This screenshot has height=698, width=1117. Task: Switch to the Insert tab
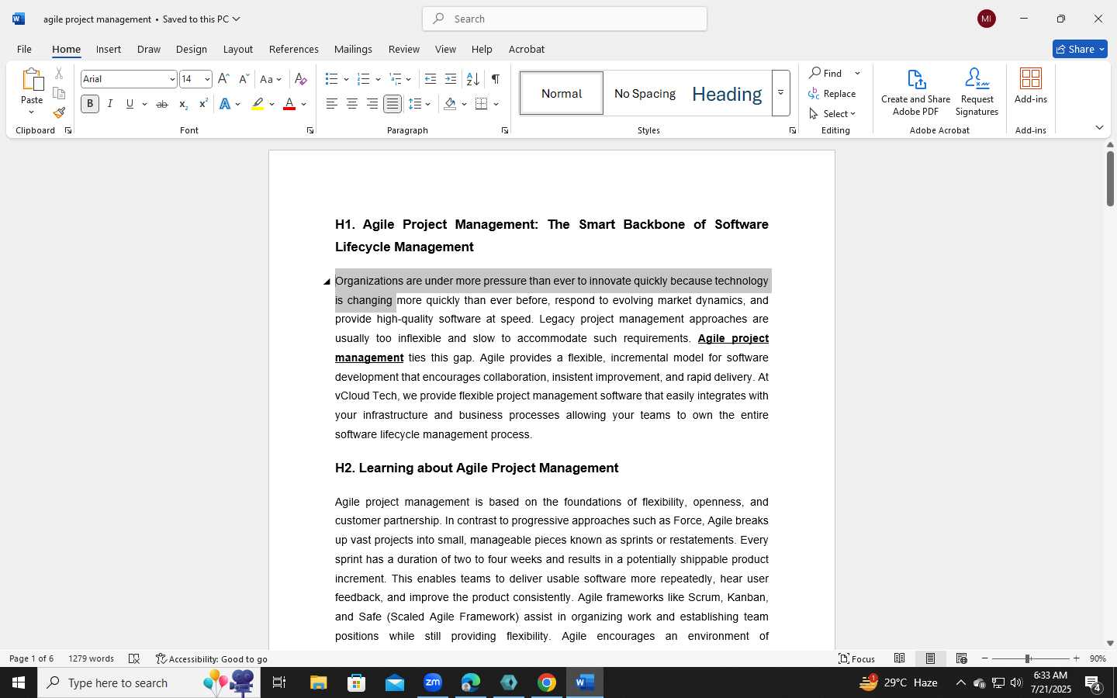click(x=109, y=49)
